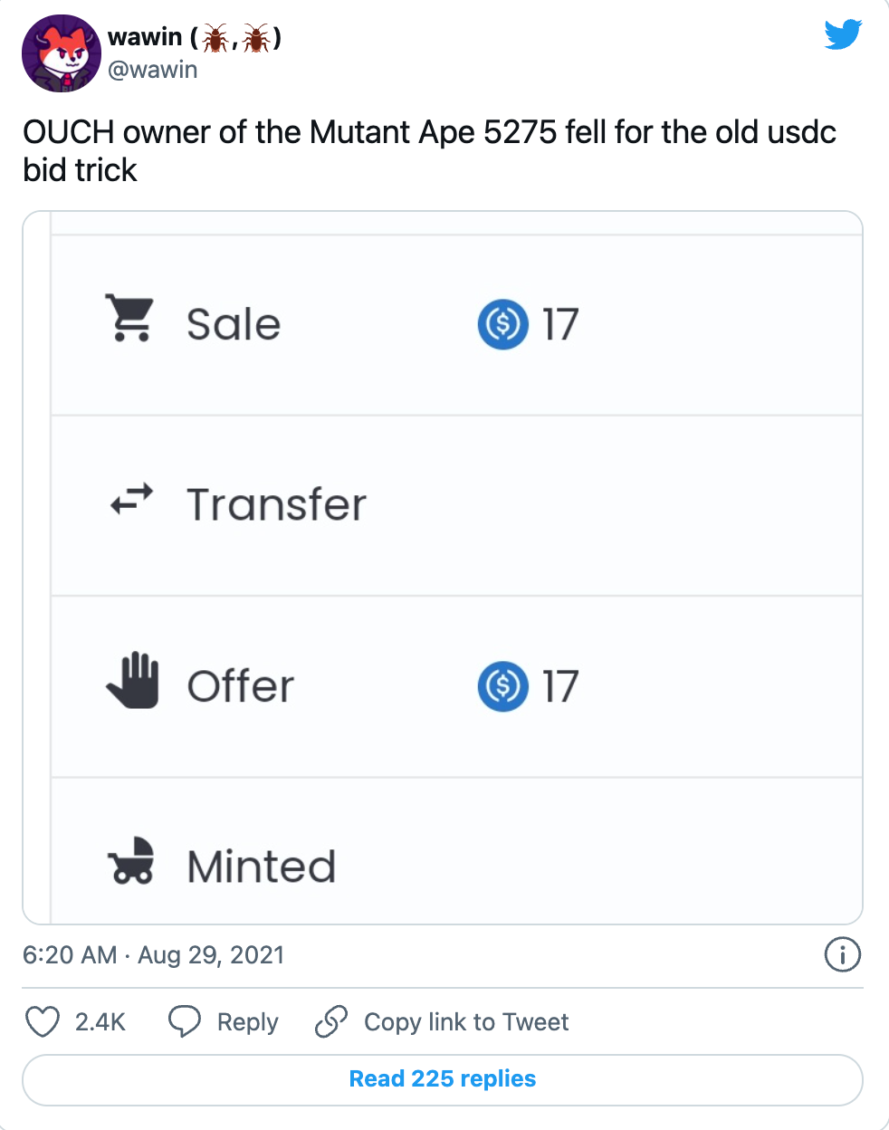The image size is (889, 1130).
Task: Click the 2.4K likes count
Action: click(100, 1022)
